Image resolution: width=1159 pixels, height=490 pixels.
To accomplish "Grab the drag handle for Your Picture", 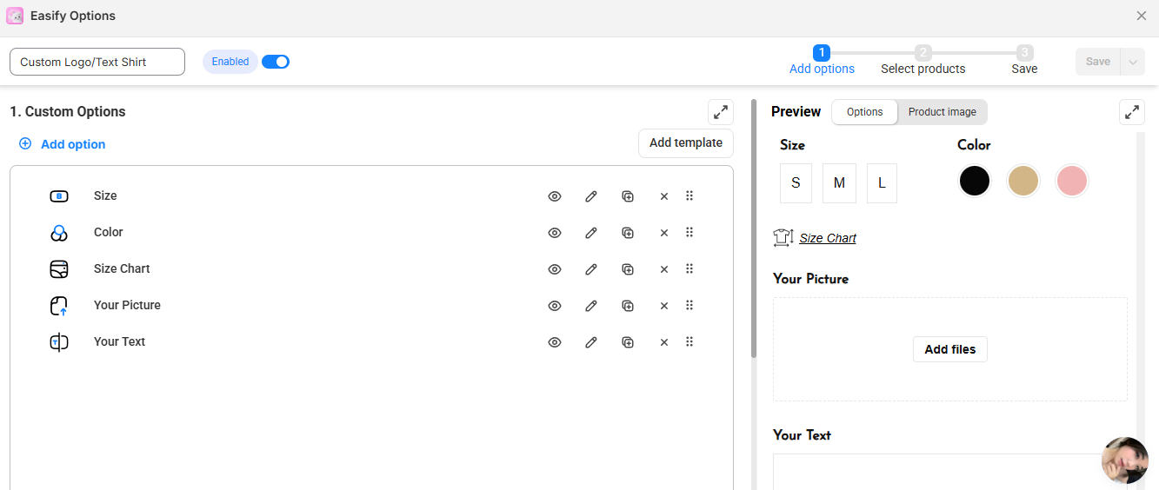I will [x=689, y=306].
